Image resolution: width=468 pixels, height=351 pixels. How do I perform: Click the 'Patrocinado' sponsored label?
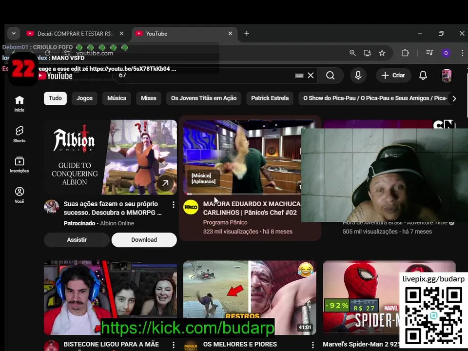pos(79,223)
